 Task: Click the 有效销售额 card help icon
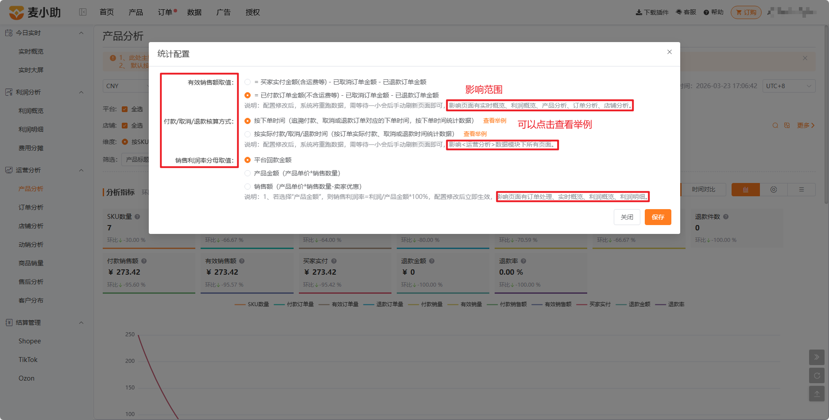[x=242, y=261]
